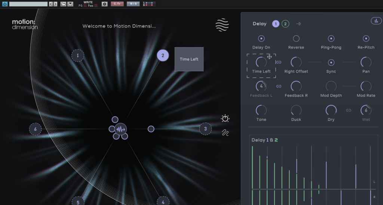
Task: Toggle Ping-Pong
Action: coord(331,38)
